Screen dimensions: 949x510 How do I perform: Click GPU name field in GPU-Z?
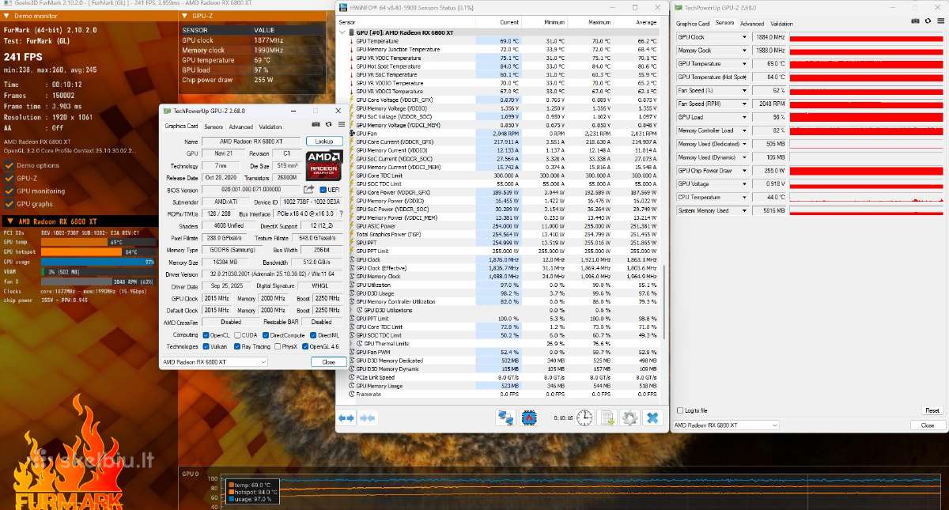[251, 142]
